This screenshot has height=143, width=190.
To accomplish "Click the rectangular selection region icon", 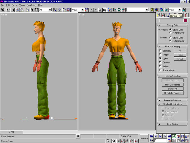I will click(37, 10).
